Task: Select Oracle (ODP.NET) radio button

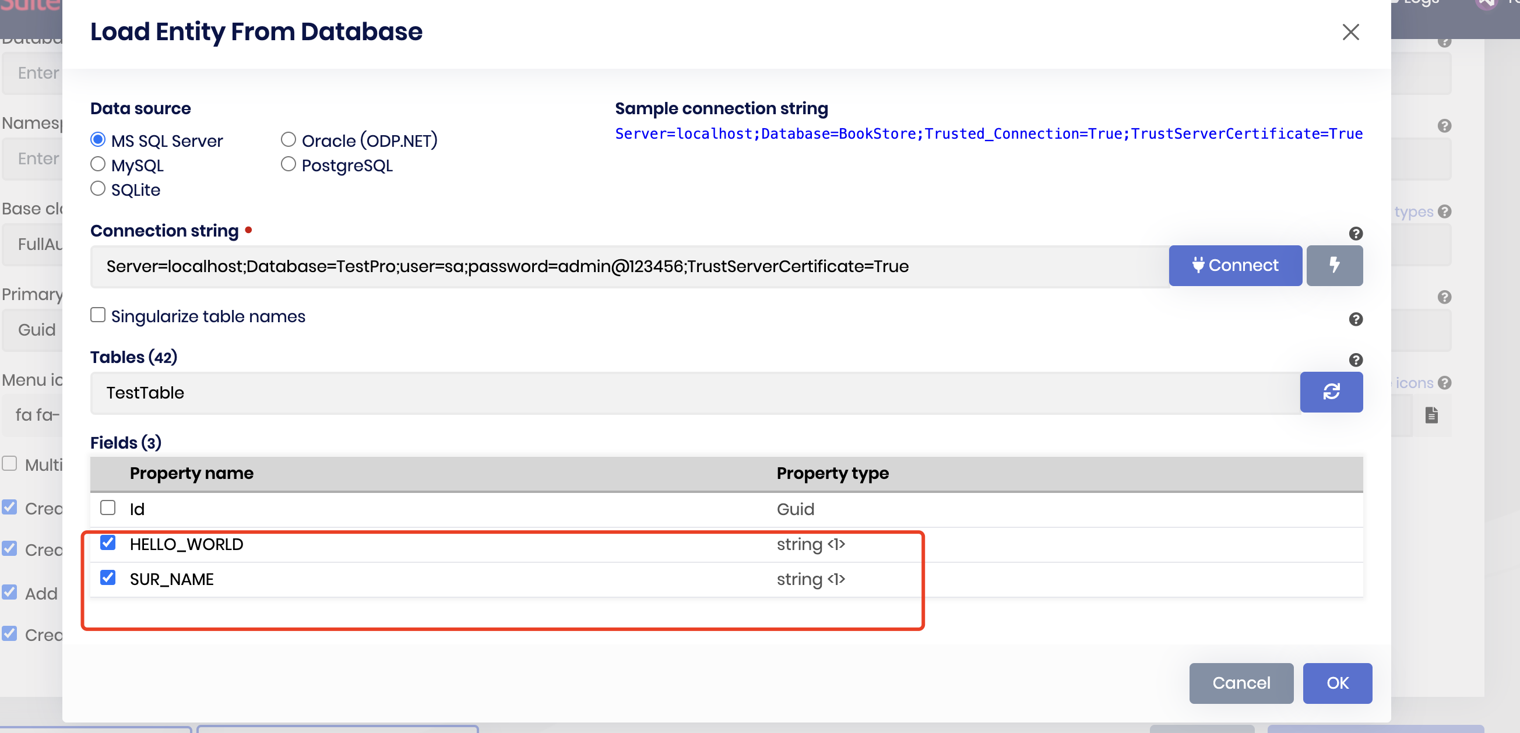Action: click(288, 140)
